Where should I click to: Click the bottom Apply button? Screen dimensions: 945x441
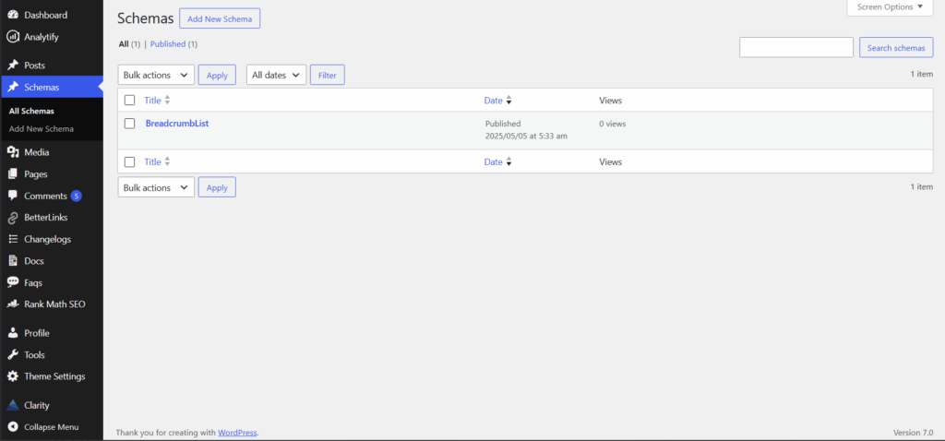pyautogui.click(x=217, y=187)
